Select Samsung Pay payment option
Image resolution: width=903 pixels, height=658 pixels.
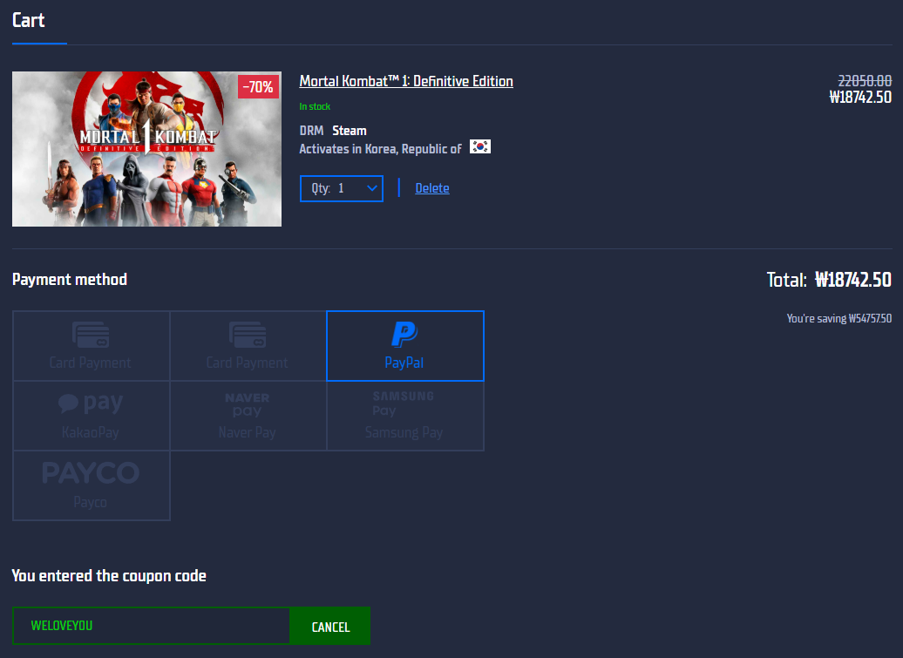tap(404, 416)
